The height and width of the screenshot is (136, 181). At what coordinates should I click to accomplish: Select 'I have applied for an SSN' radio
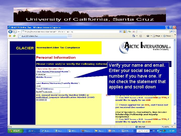[117, 105]
